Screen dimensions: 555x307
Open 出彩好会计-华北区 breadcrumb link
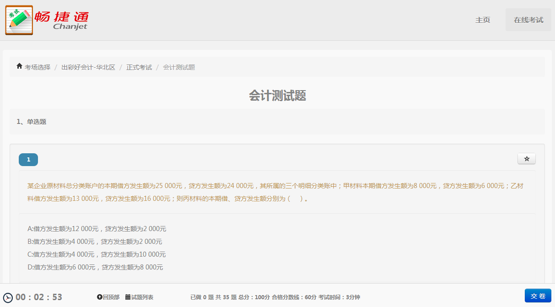[88, 67]
